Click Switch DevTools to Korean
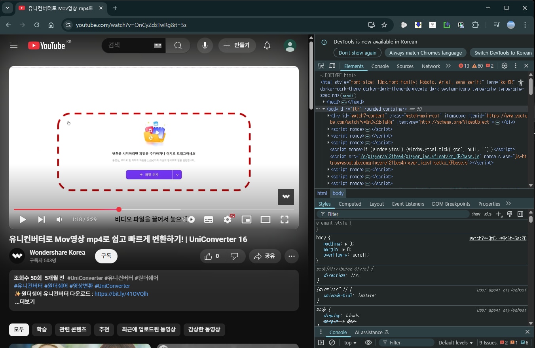Screen dimensions: 535x348 coord(503,53)
